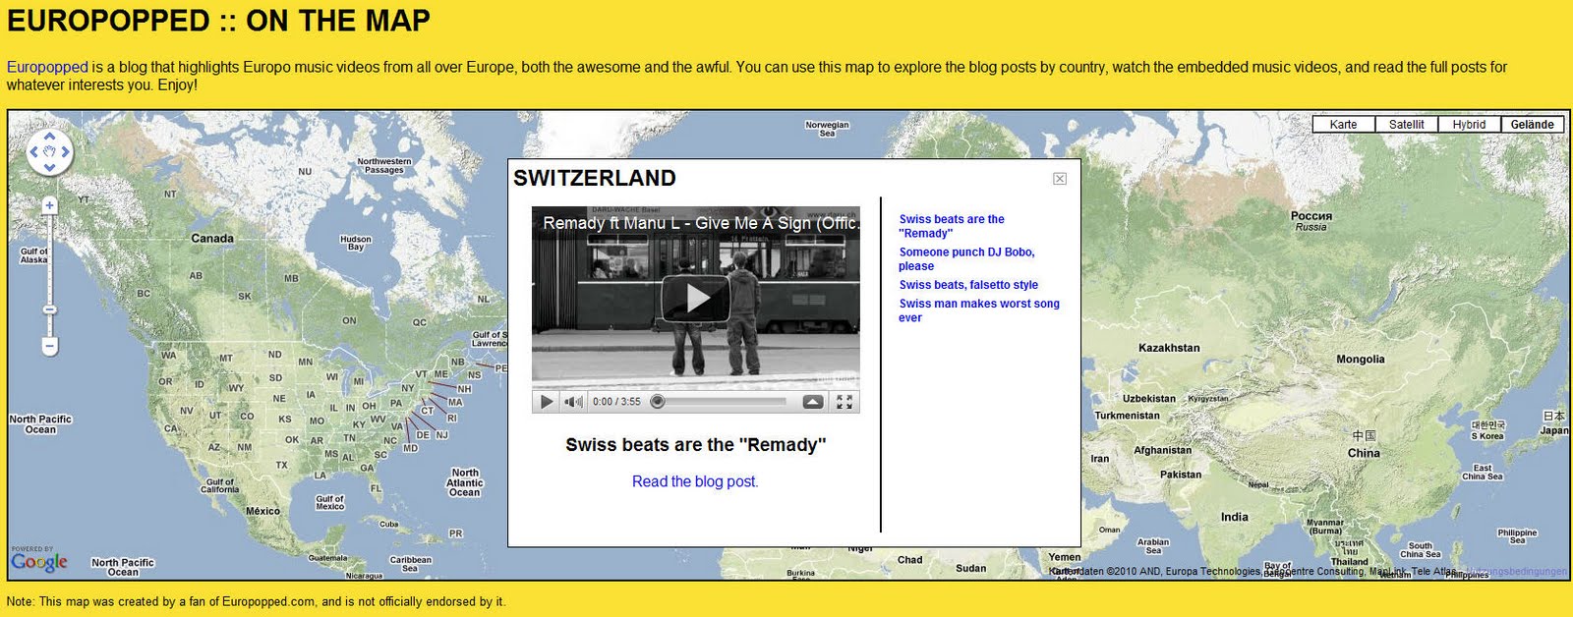Click the 'Swiss beats are the "Remady"' caption heading
The image size is (1573, 617).
[x=696, y=445]
